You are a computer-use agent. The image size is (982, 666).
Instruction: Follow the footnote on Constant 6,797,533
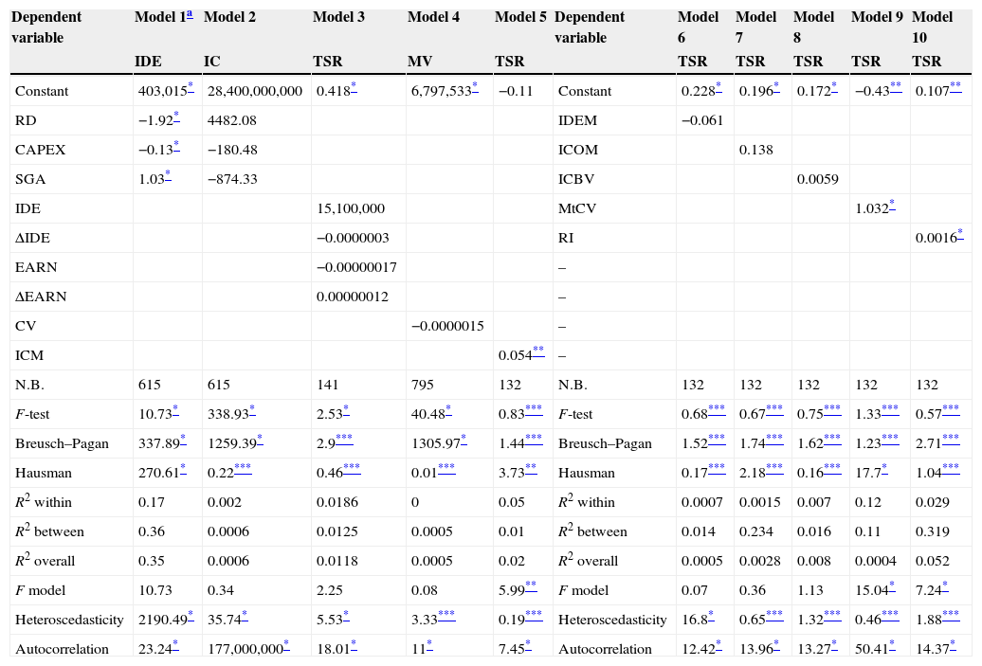click(475, 88)
